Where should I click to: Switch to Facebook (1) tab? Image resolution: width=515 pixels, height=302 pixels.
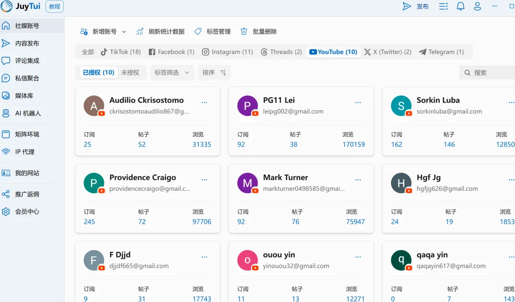pos(172,52)
